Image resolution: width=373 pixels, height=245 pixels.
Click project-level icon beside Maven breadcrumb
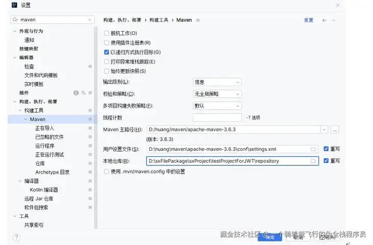(198, 20)
